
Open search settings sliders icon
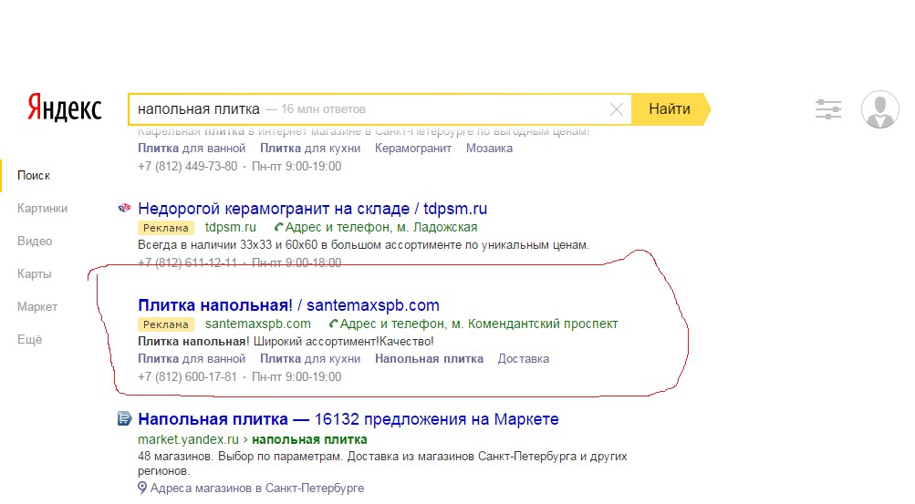(x=828, y=109)
